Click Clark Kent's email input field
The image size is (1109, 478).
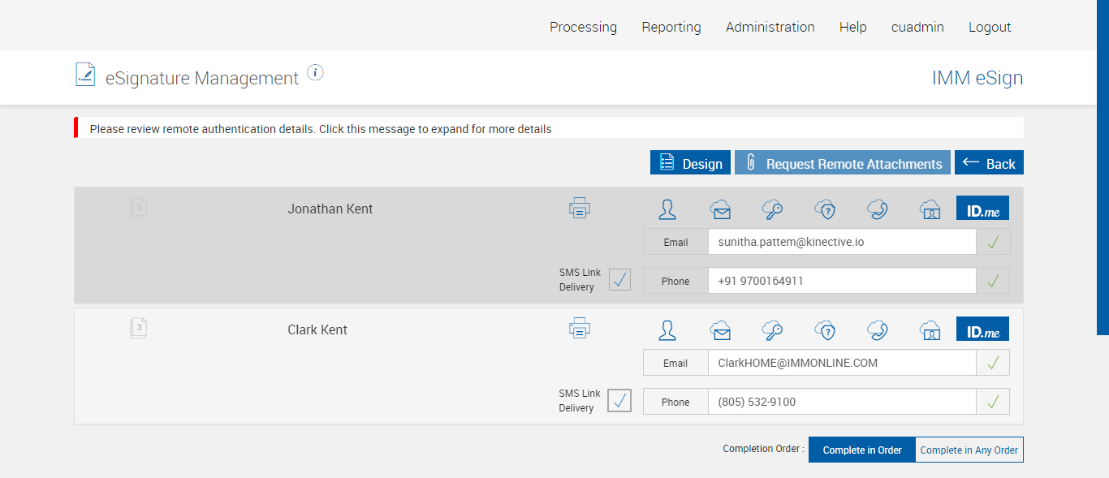(841, 363)
